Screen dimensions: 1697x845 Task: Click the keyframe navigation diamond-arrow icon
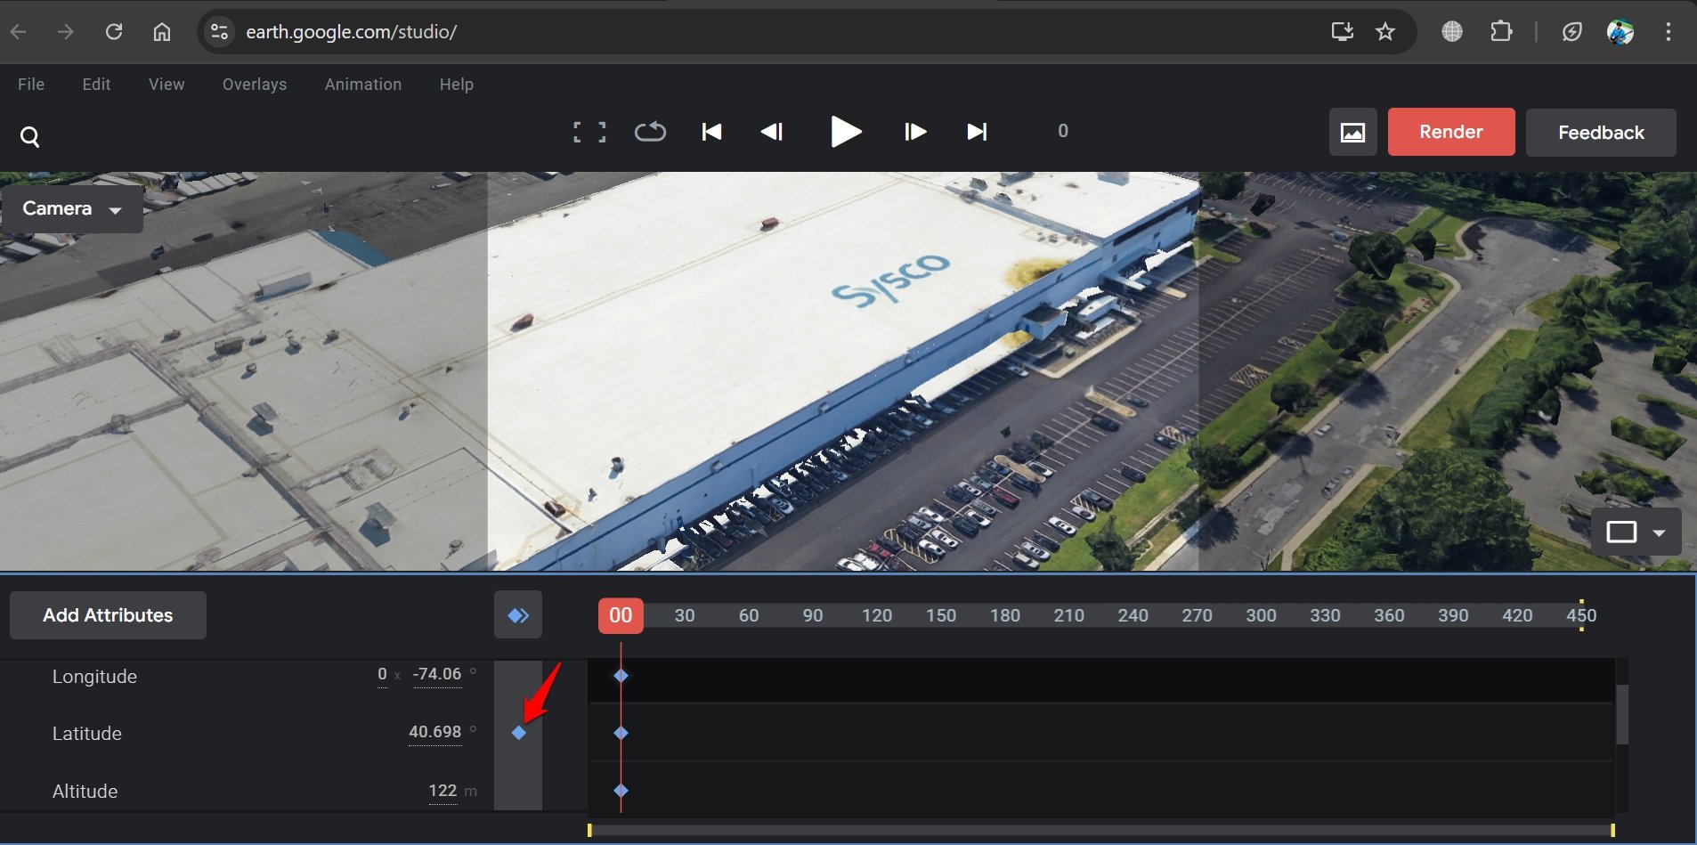(518, 615)
